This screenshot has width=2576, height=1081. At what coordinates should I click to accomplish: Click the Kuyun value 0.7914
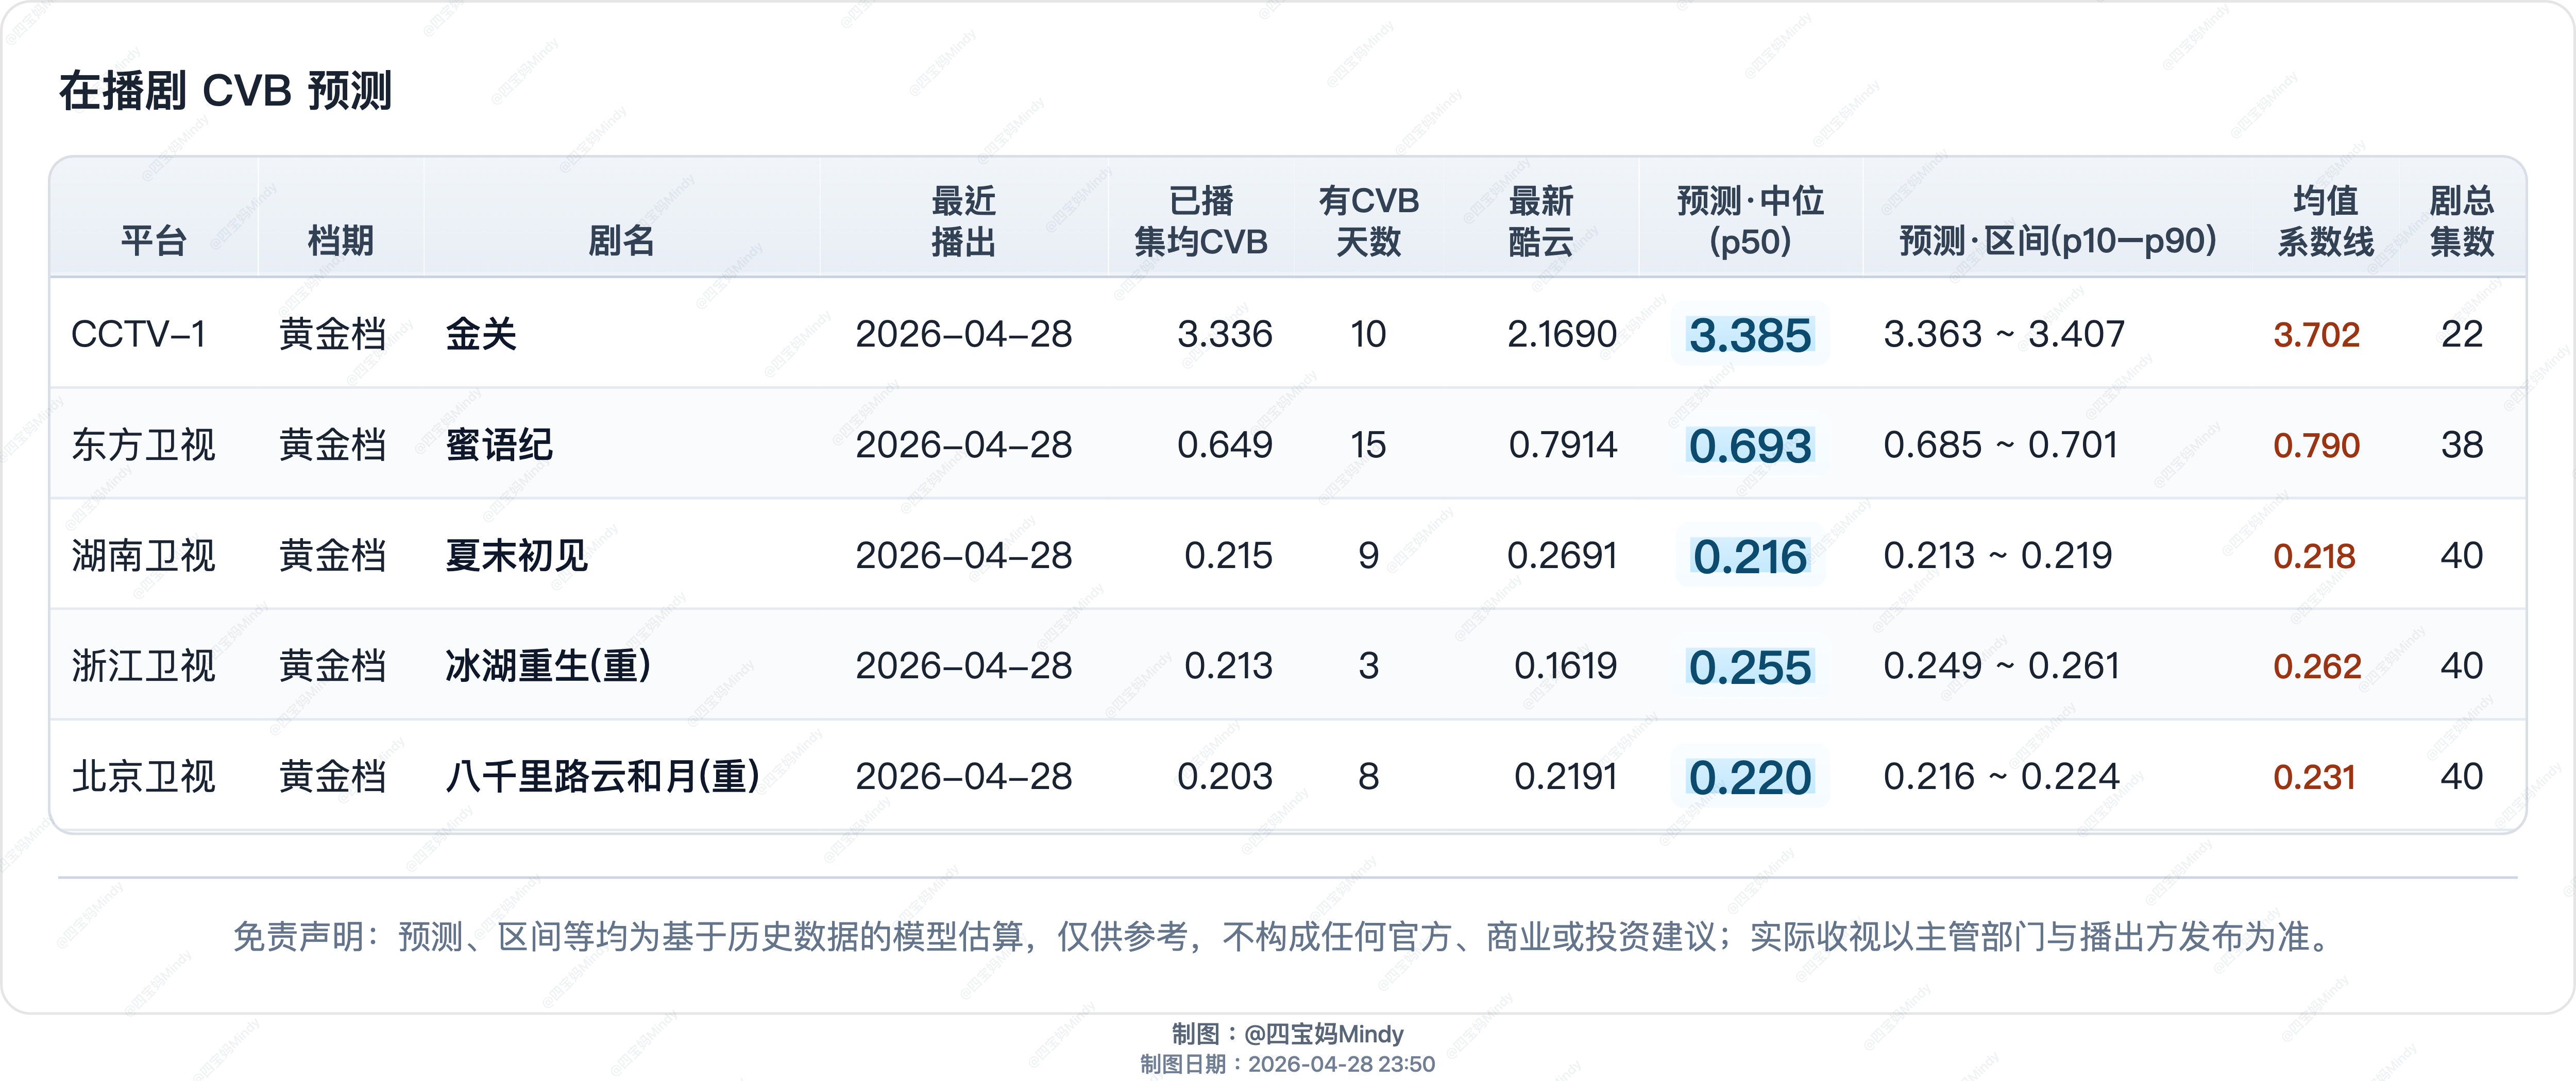tap(1563, 445)
